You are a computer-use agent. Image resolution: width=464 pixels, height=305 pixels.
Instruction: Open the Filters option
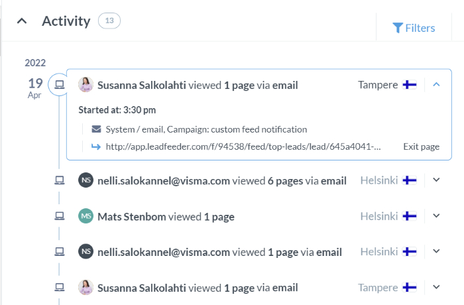point(414,28)
